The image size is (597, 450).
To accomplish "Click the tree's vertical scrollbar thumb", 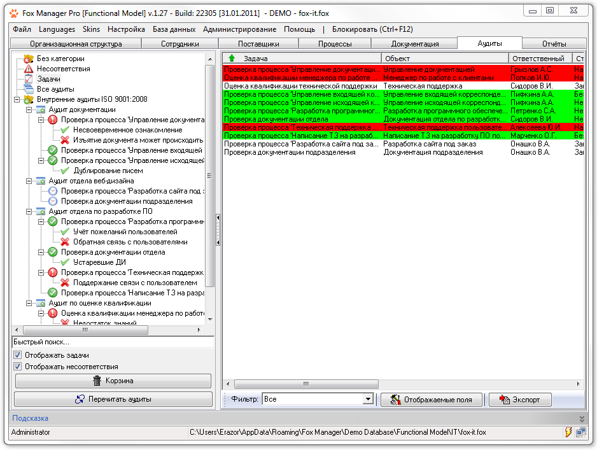I will coord(209,175).
